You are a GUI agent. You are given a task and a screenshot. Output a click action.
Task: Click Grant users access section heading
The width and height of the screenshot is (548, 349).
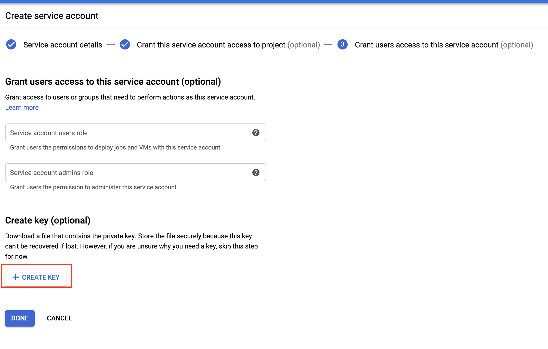tap(113, 82)
